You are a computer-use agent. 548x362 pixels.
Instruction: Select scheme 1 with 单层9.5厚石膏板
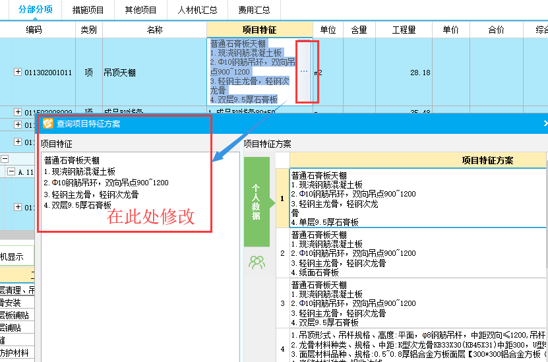pos(417,198)
